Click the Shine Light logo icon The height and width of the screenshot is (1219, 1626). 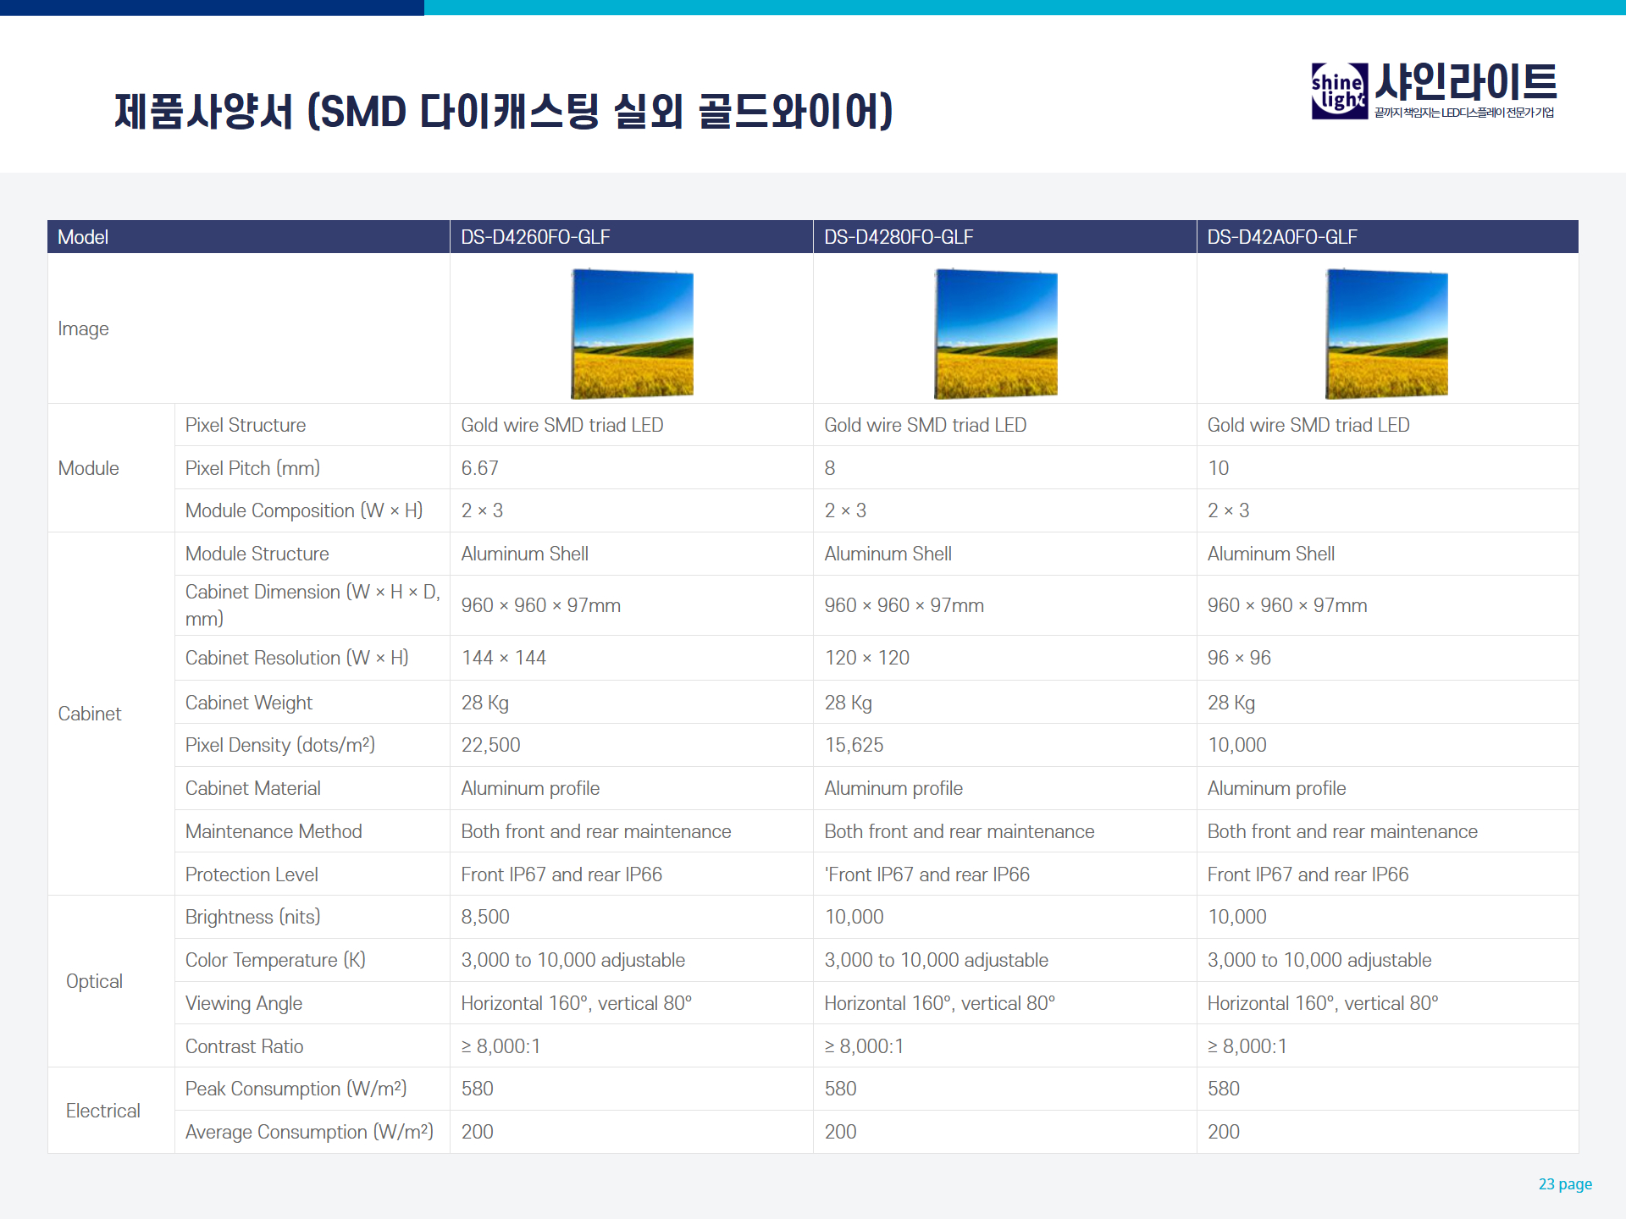(x=1338, y=91)
